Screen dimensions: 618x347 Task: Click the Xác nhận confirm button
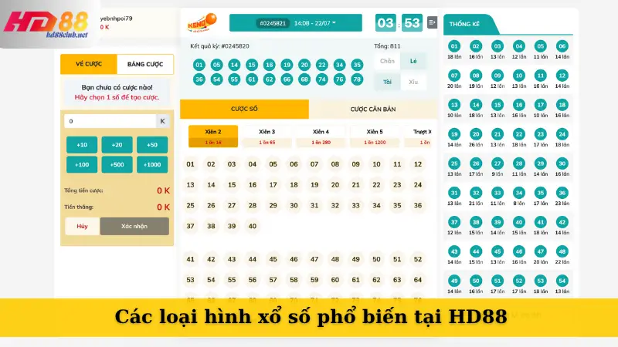[134, 226]
